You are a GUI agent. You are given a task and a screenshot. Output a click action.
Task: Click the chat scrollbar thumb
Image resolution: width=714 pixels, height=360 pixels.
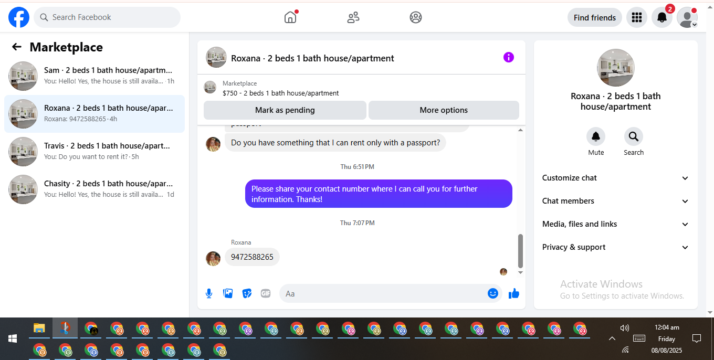(x=520, y=251)
